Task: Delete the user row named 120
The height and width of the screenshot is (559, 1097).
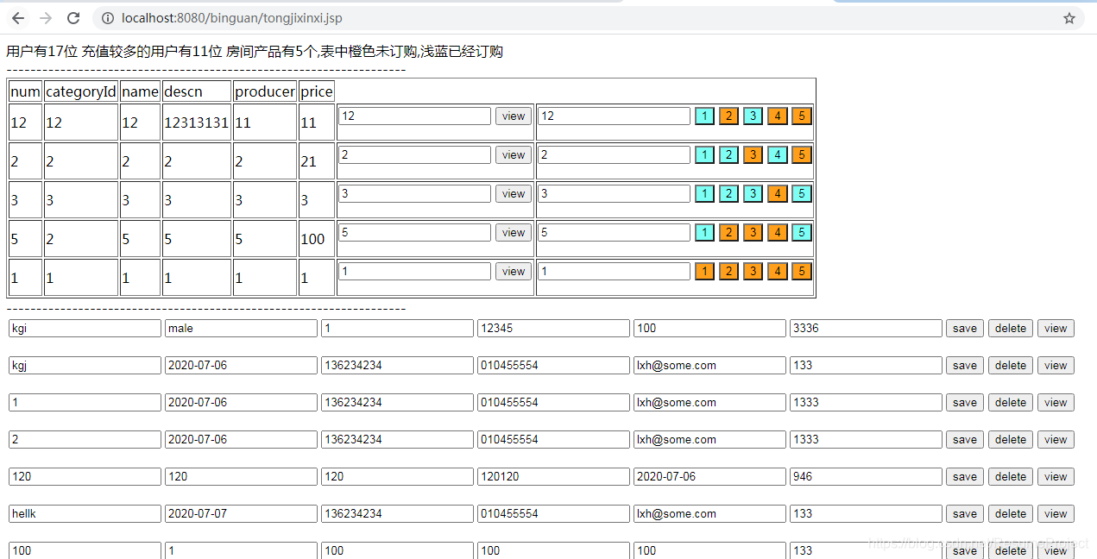Action: click(x=1011, y=477)
